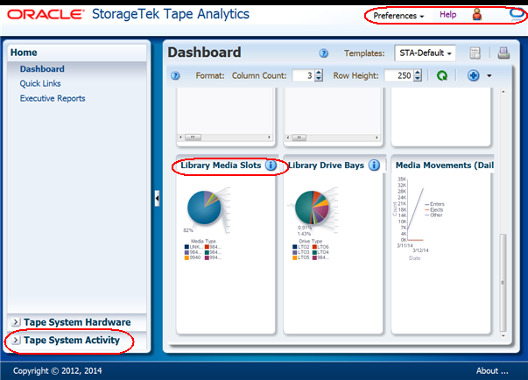528x380 pixels.
Task: Click info icon on Library Drive Bays
Action: pos(374,165)
